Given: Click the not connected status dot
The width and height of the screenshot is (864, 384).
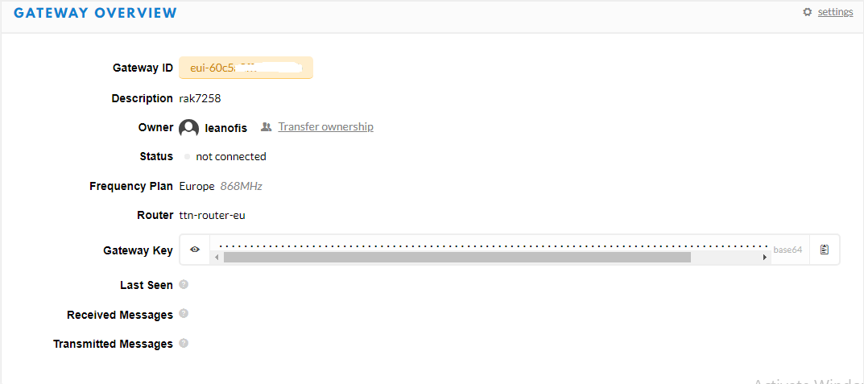Looking at the screenshot, I should coord(188,157).
